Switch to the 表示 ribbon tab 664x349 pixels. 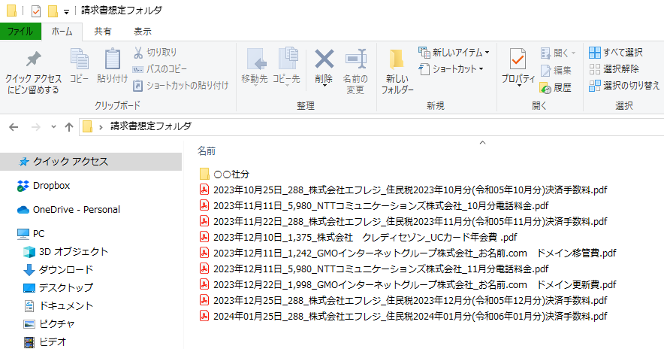tap(143, 32)
